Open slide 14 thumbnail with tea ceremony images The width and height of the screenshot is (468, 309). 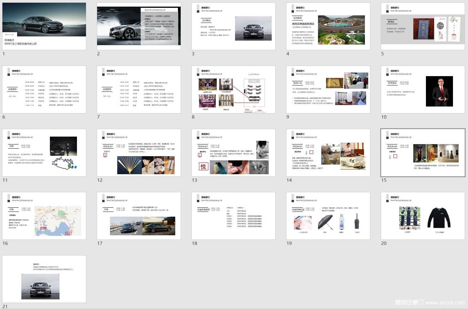click(328, 153)
